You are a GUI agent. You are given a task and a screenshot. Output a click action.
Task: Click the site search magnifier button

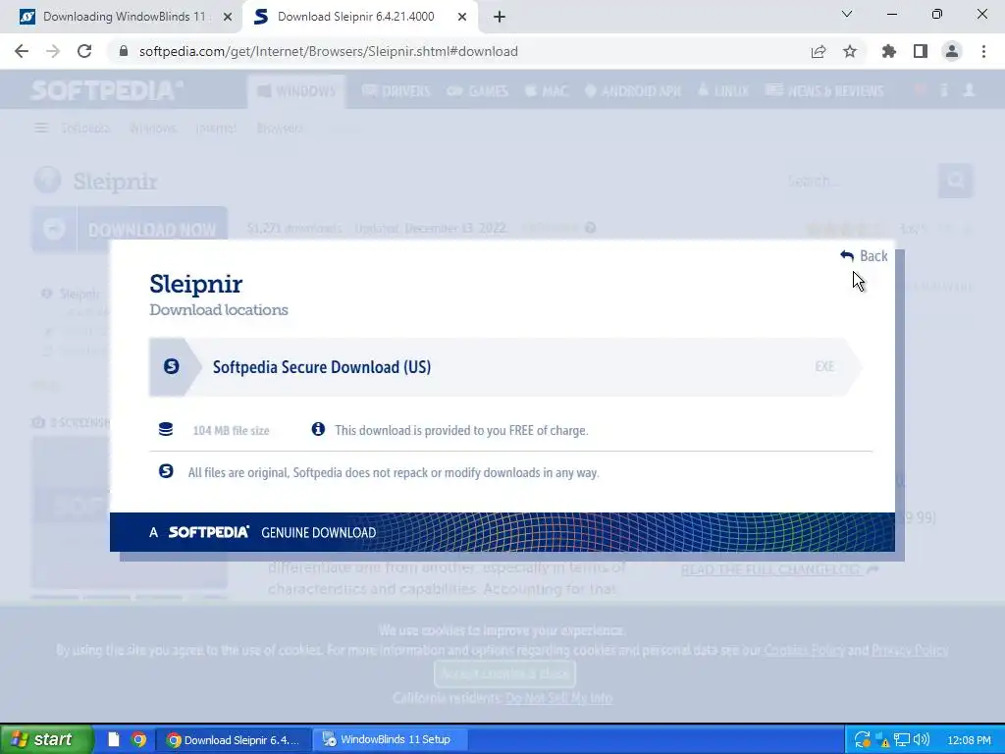pyautogui.click(x=956, y=181)
